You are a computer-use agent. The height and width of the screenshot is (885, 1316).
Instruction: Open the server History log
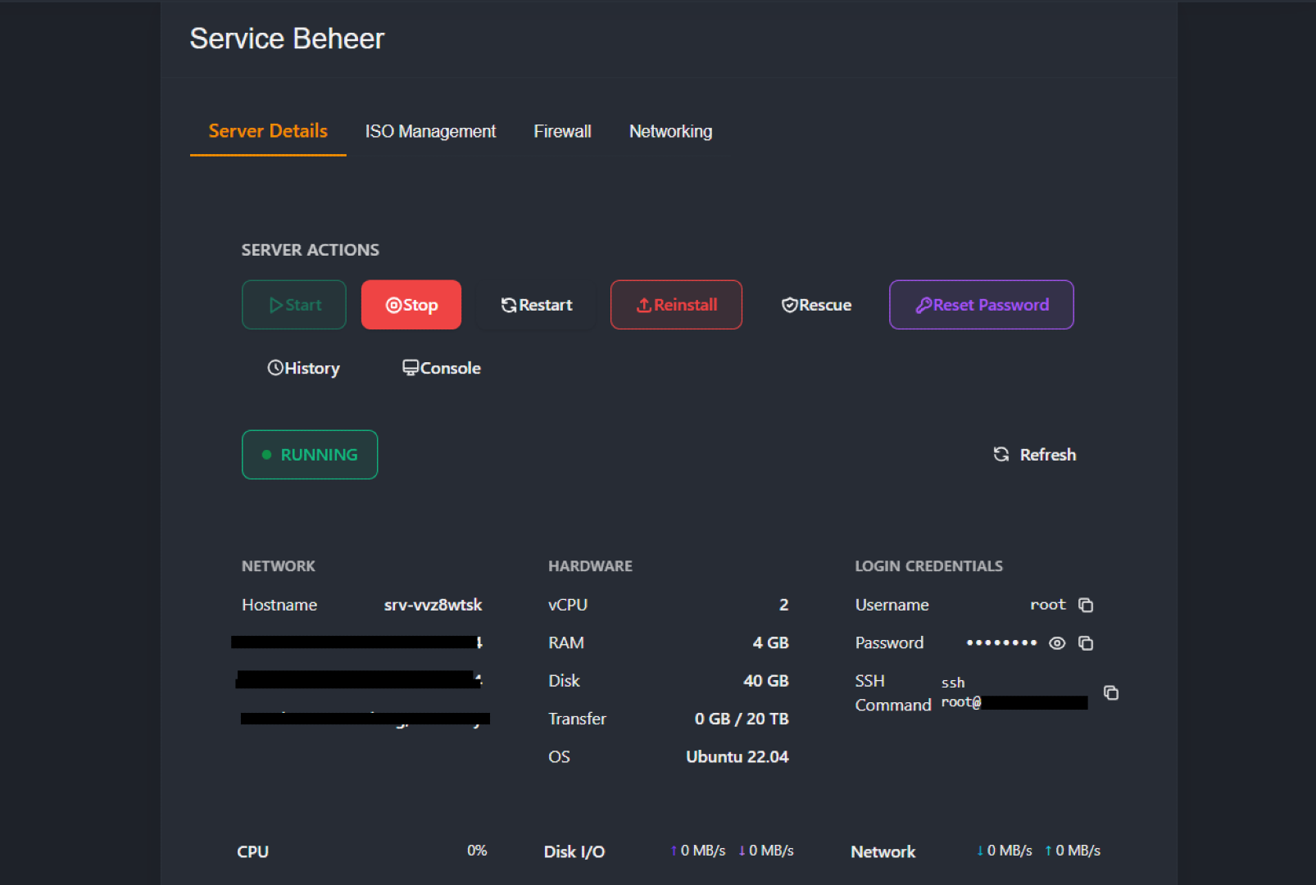[303, 369]
